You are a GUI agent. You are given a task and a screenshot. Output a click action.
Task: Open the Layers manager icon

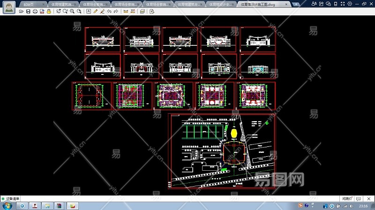(x=142, y=11)
